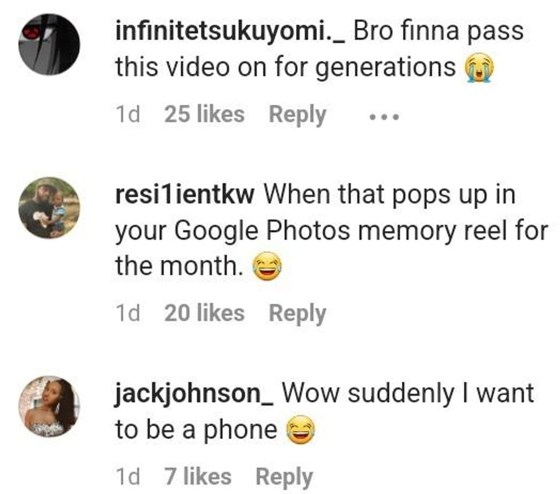Click infinitetsukuyomi._ profile avatar

point(49,45)
